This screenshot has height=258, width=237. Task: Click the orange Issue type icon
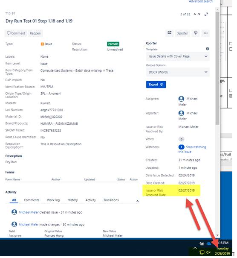click(42, 44)
